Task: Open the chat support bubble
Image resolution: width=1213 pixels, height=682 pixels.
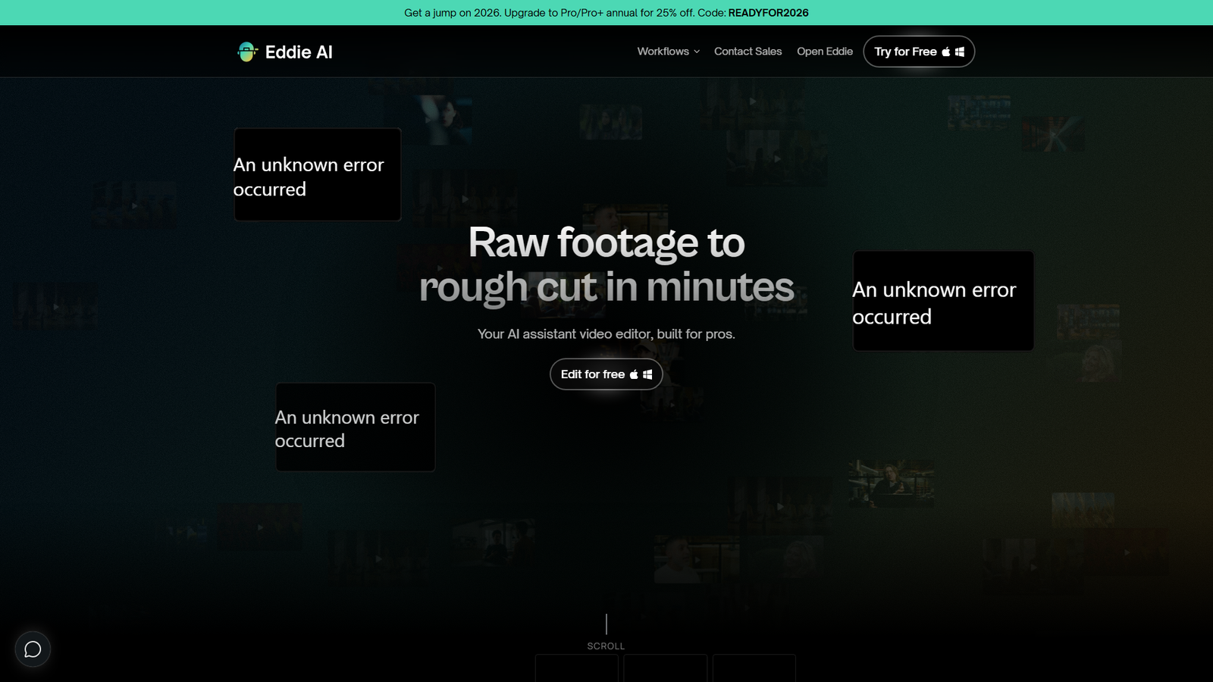Action: pyautogui.click(x=32, y=649)
